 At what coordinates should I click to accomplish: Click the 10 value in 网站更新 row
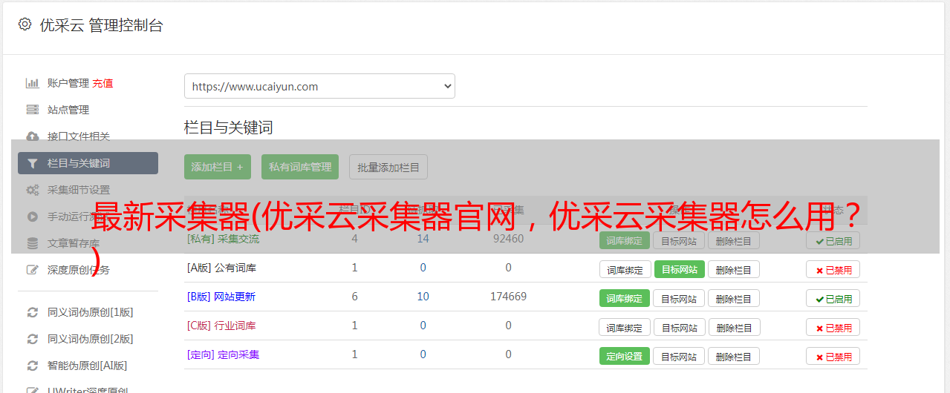point(423,297)
